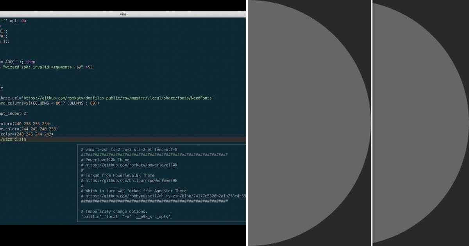Screen dimensions: 469x246
Task: Click the vim window title bar
Action: point(123,14)
